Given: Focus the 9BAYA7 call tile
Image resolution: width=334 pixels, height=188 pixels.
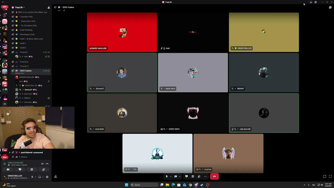Looking at the screenshot, I should (264, 73).
